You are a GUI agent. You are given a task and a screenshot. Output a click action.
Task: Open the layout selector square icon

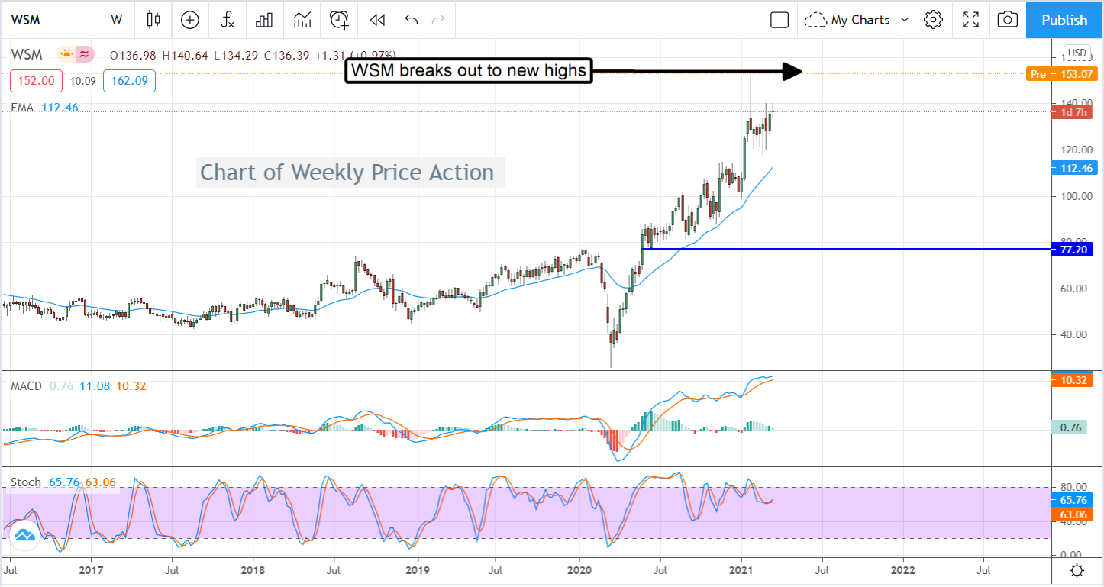(x=780, y=20)
